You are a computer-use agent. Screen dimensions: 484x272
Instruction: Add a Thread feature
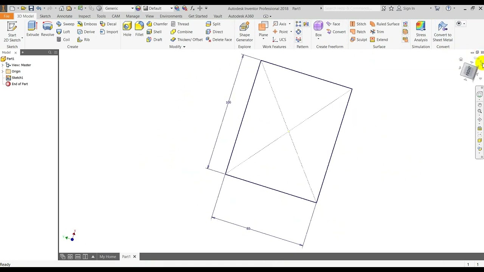pos(180,24)
